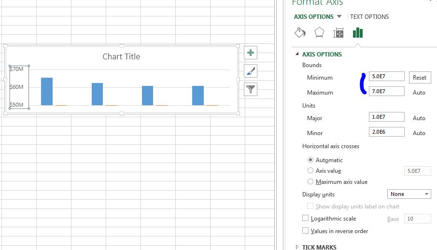Choose the Axis value radio option
The width and height of the screenshot is (437, 250).
coord(310,170)
